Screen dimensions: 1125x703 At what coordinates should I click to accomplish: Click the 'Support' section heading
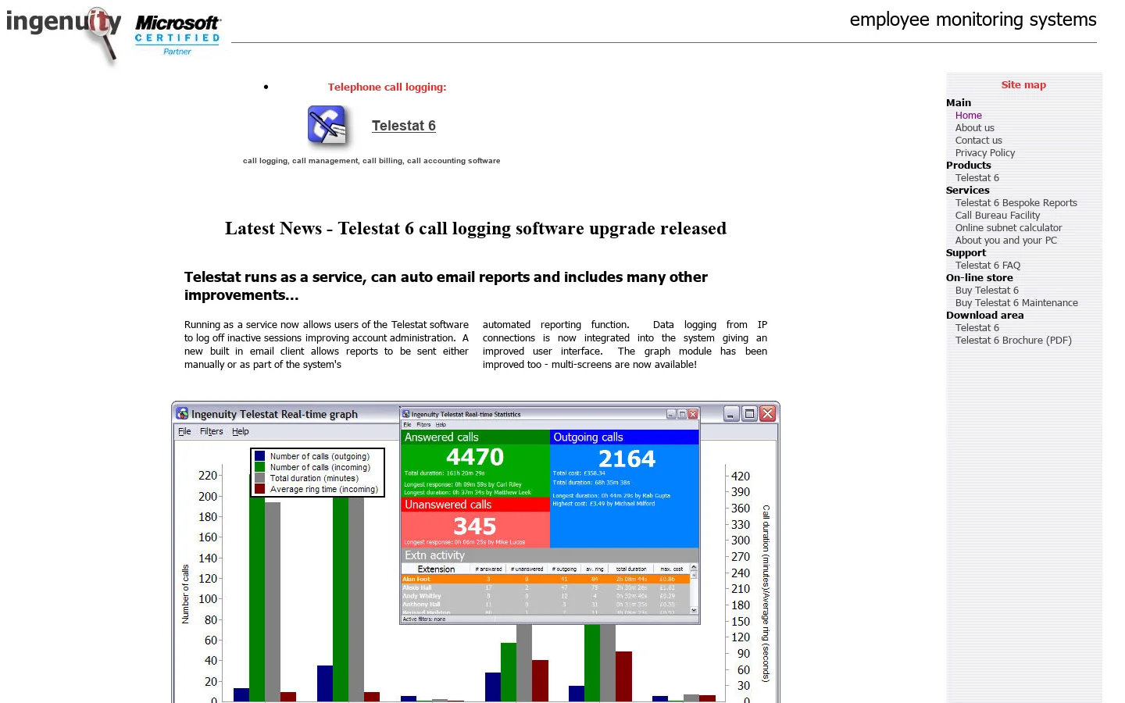966,253
